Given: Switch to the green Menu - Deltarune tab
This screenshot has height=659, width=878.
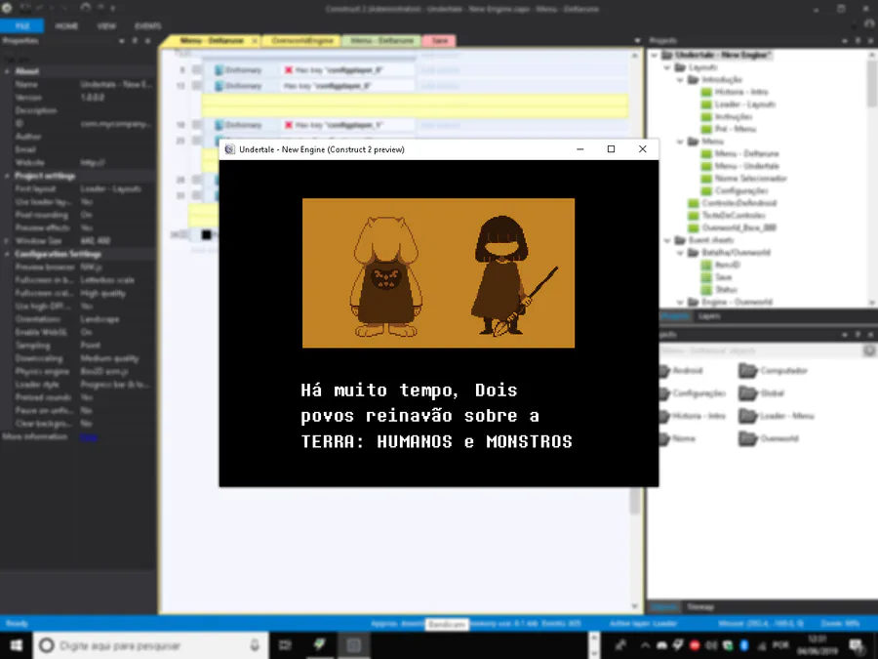Looking at the screenshot, I should tap(381, 40).
